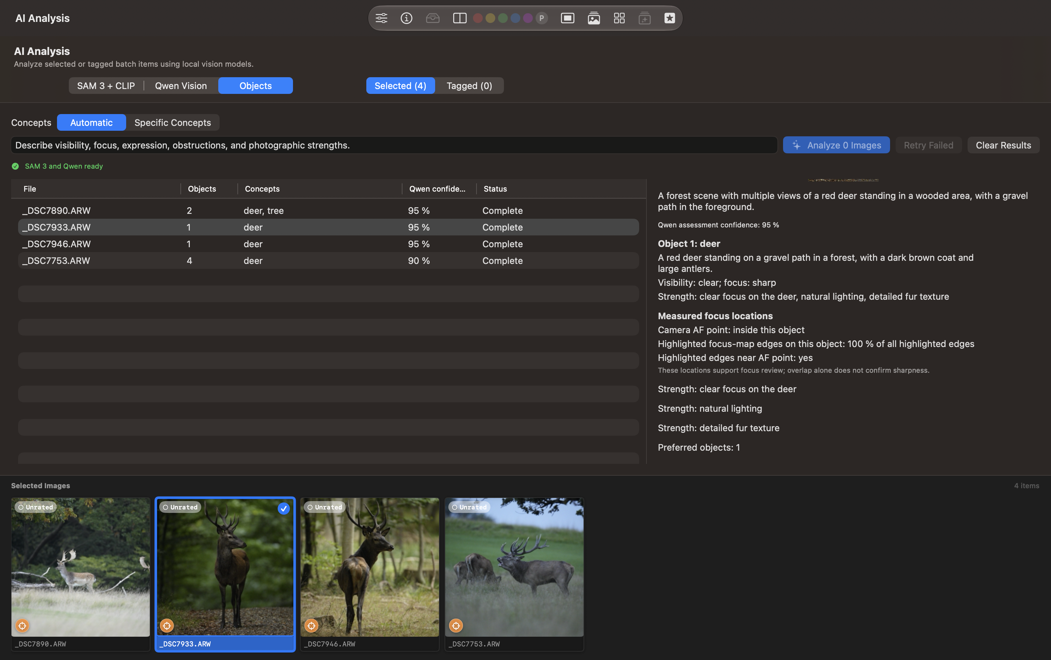Click the Clear Results button

click(1003, 145)
